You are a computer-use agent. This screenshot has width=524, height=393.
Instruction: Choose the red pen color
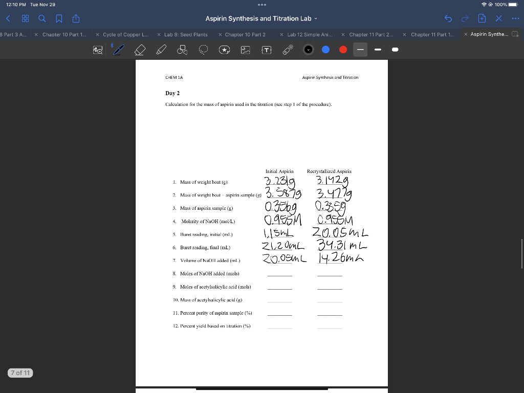coord(343,50)
